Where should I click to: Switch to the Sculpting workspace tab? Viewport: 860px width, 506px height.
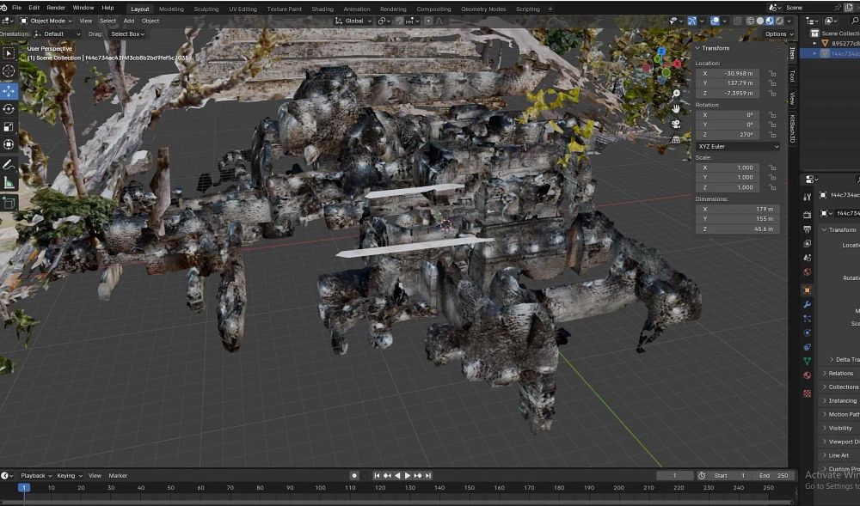click(206, 9)
